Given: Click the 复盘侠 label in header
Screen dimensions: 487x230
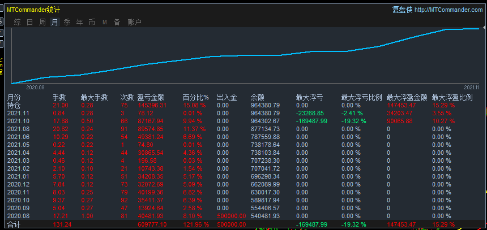Looking at the screenshot, I should coord(401,10).
